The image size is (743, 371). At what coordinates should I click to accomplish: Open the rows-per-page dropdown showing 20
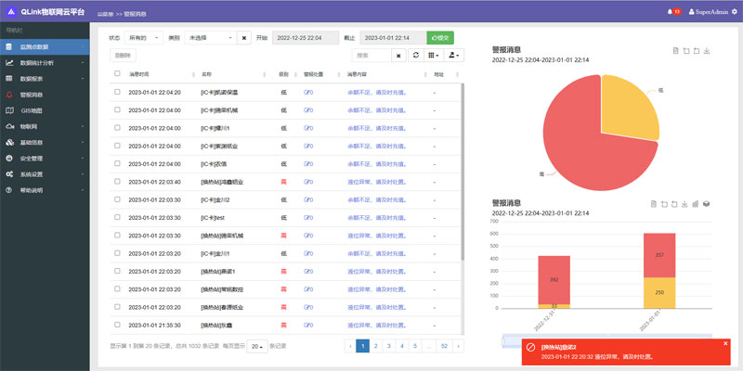pos(257,346)
